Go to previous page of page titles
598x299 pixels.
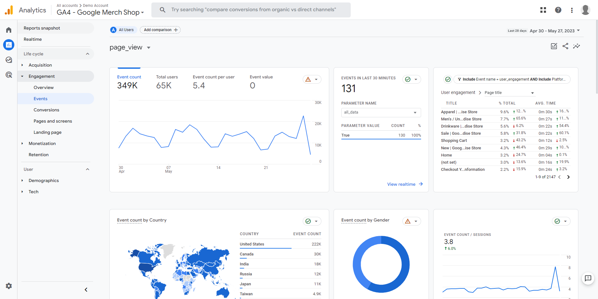559,177
